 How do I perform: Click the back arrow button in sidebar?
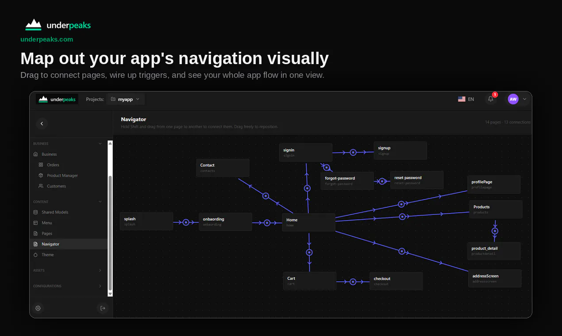click(x=42, y=124)
